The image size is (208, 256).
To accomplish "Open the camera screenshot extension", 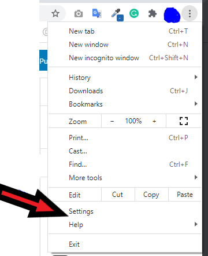I will 79,14.
